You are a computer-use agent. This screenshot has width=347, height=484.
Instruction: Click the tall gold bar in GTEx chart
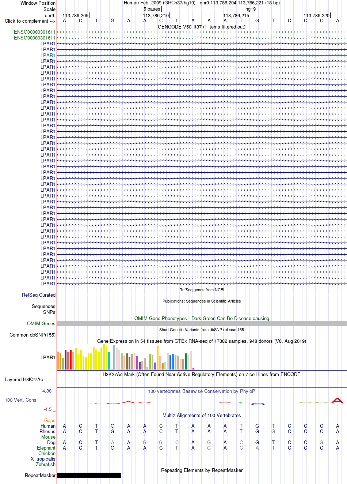[x=158, y=357]
